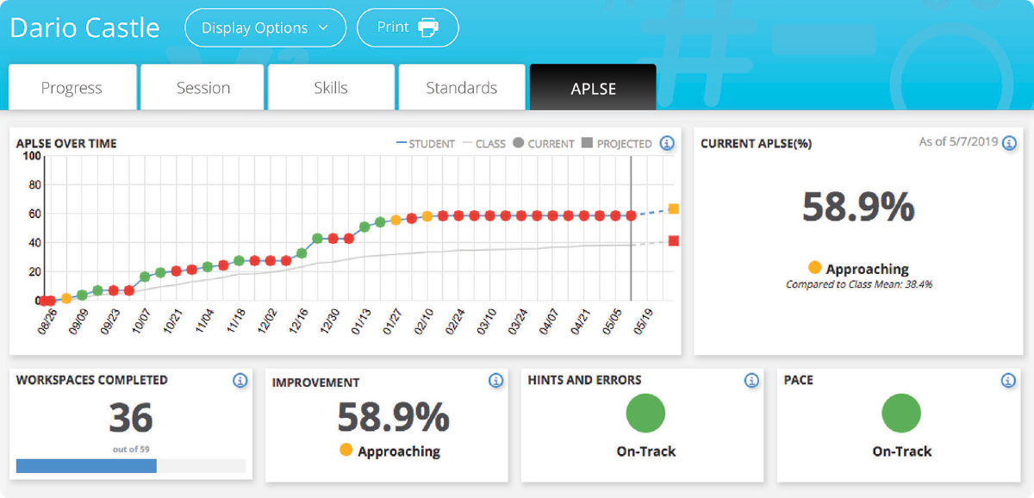Click the Approaching label in Improvement card
This screenshot has width=1034, height=498.
[399, 451]
